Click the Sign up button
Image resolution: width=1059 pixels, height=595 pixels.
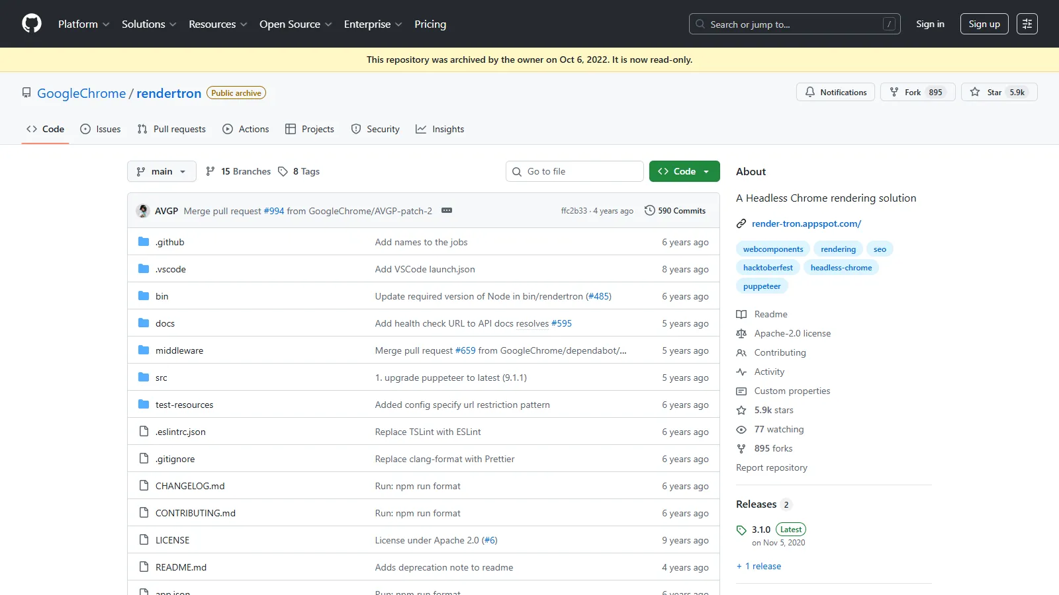(x=984, y=24)
